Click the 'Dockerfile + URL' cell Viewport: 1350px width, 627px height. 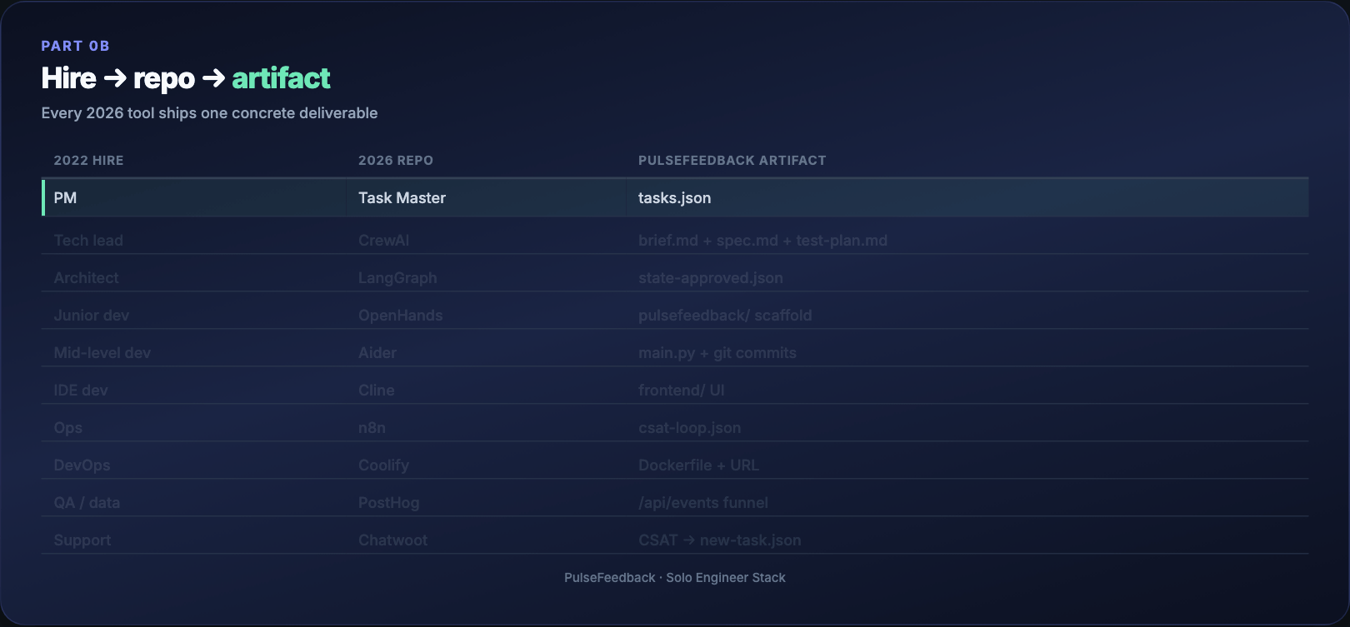click(698, 465)
